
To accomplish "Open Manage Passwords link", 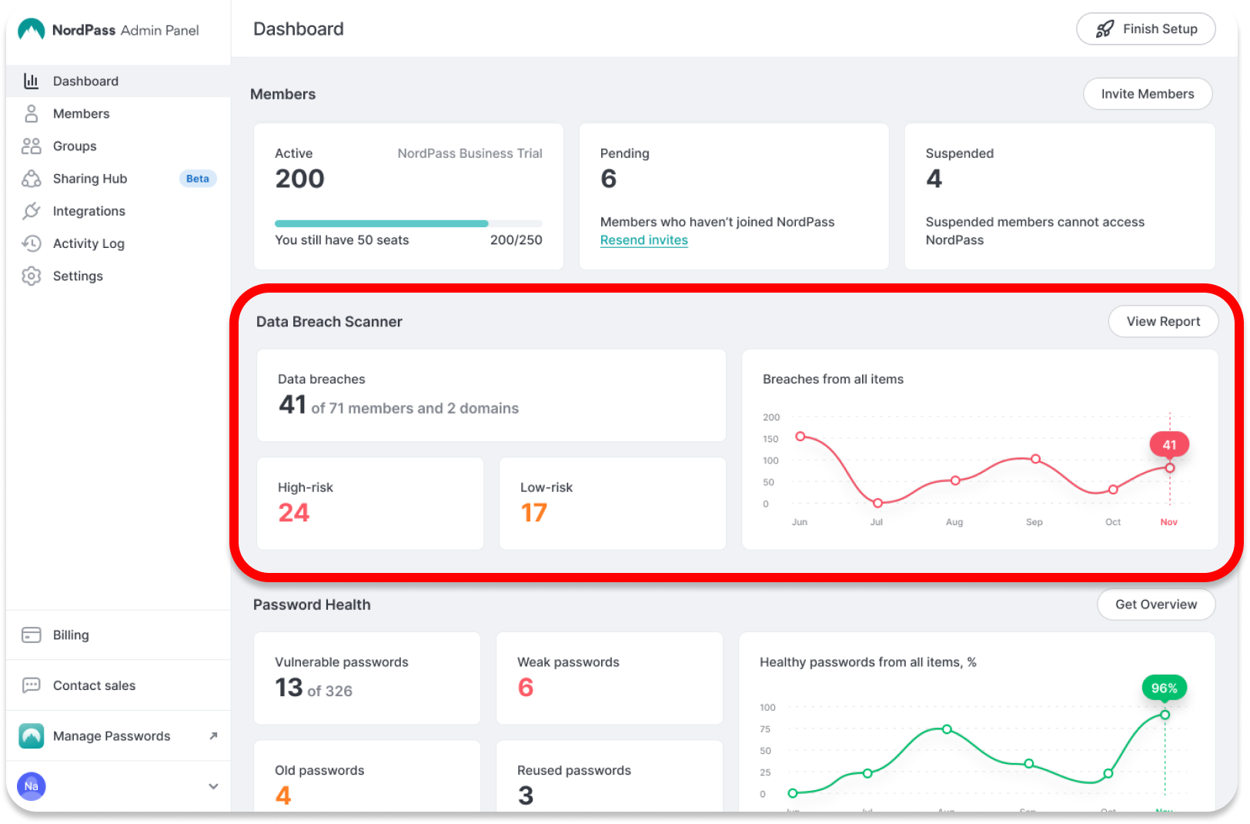I will pyautogui.click(x=119, y=736).
